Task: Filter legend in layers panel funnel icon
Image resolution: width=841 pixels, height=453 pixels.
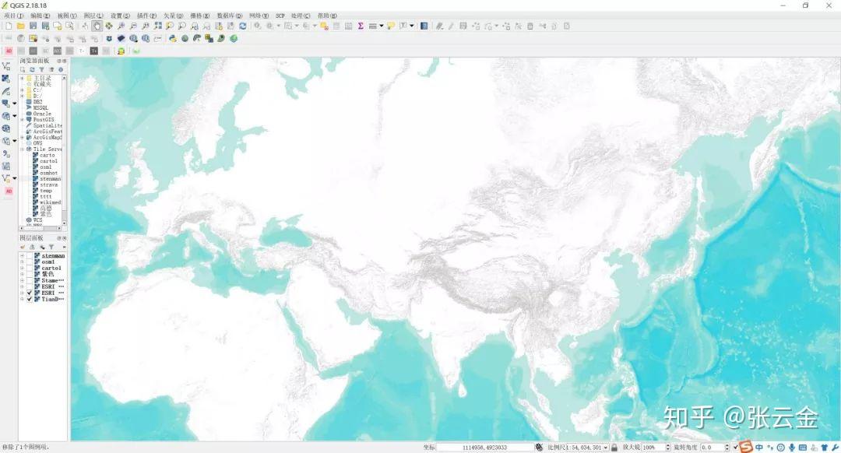Action: pos(51,247)
